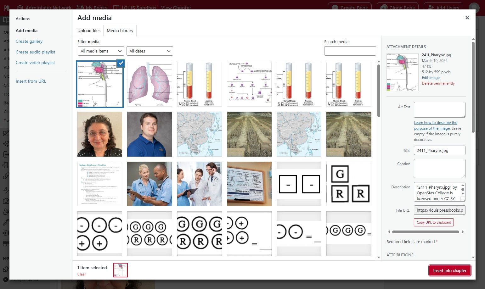485x289 pixels.
Task: Select the two minus-sign squares thumbnail
Action: 299,184
